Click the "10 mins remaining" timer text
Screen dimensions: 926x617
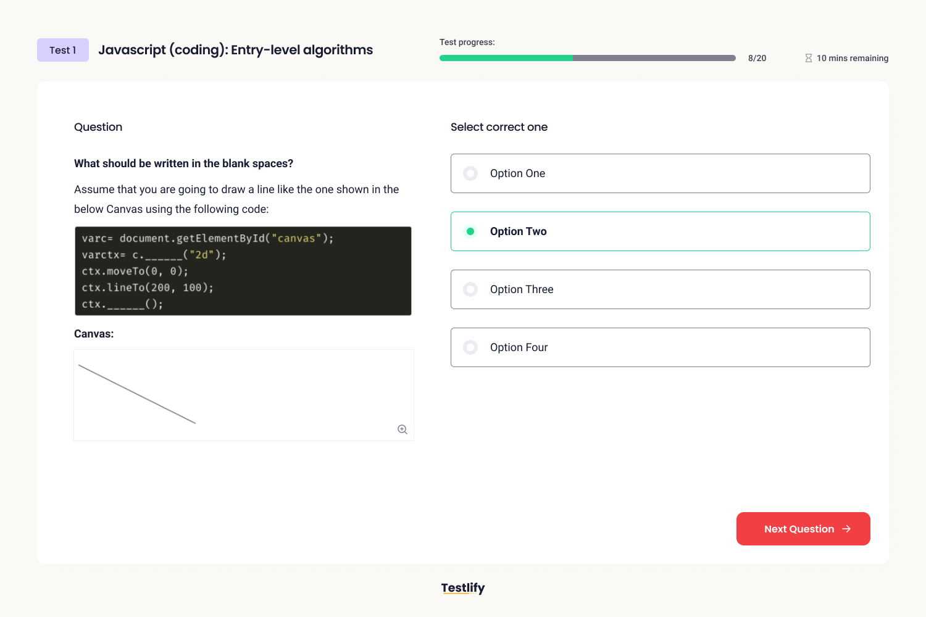pos(853,57)
